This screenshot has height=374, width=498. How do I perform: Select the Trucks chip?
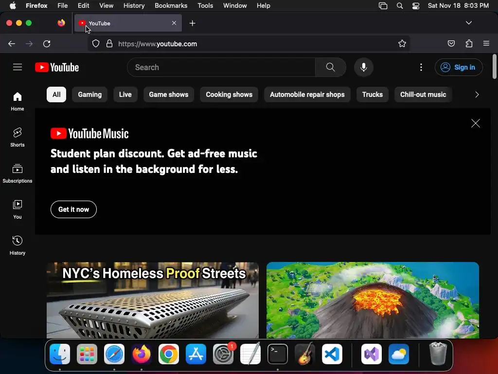[x=373, y=94]
